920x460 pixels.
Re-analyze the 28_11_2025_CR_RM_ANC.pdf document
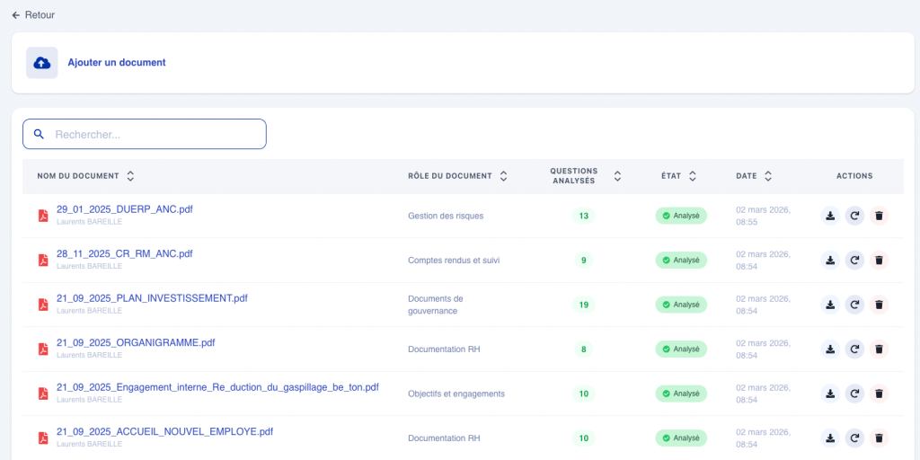(x=854, y=261)
